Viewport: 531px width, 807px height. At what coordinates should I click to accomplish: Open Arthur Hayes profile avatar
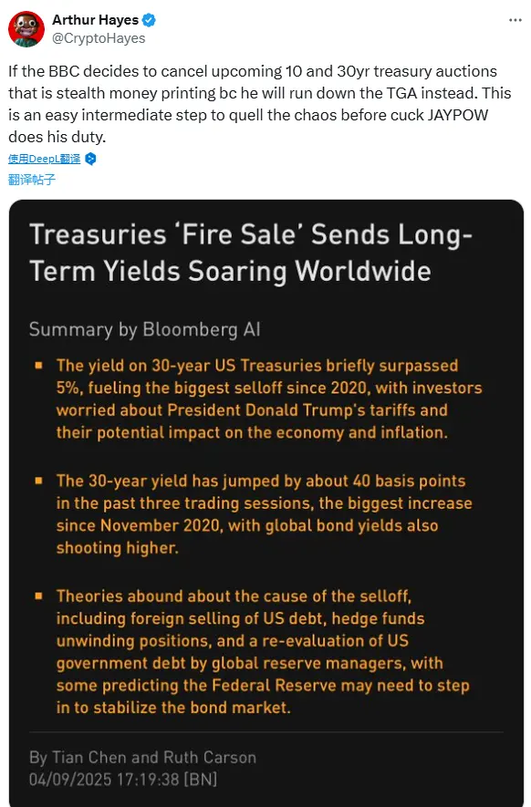click(26, 29)
